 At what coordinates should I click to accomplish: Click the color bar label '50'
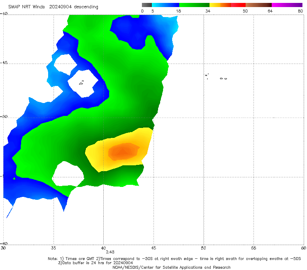pyautogui.click(x=245, y=11)
